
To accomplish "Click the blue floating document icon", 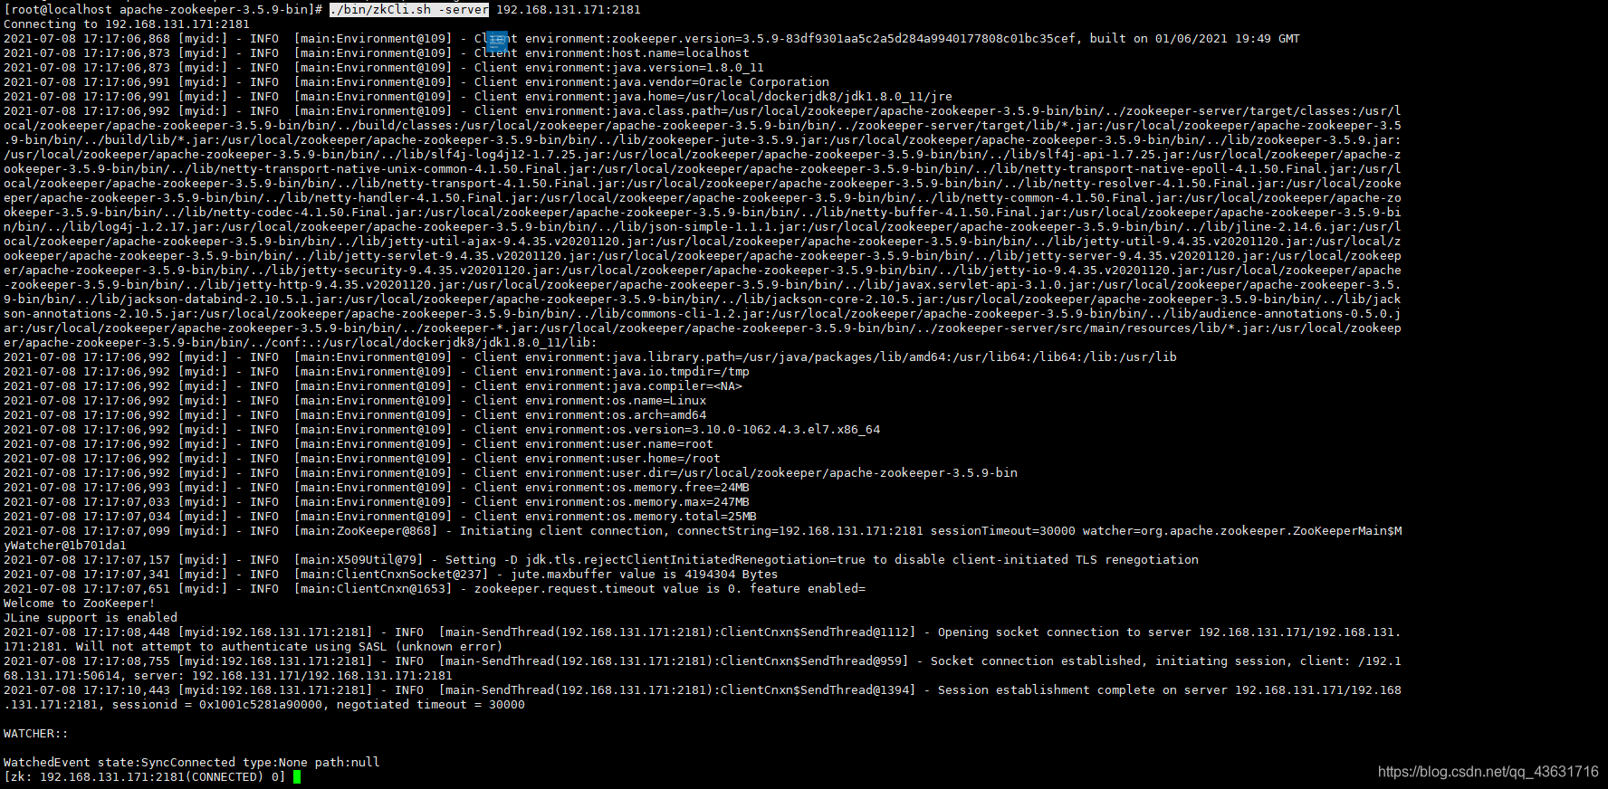I will click(x=497, y=41).
